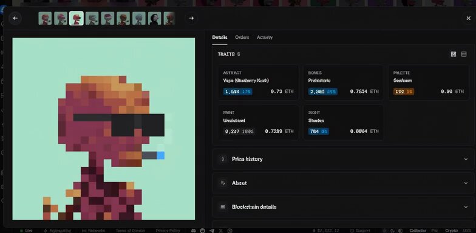Image resolution: width=476 pixels, height=233 pixels.
Task: Expand the Price history section chevron
Action: [x=466, y=159]
